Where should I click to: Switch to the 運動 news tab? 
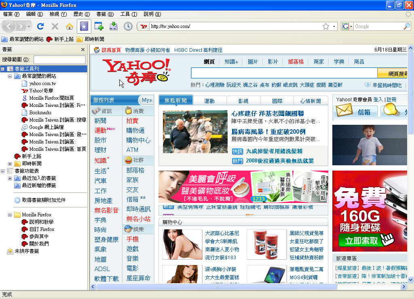coord(209,101)
